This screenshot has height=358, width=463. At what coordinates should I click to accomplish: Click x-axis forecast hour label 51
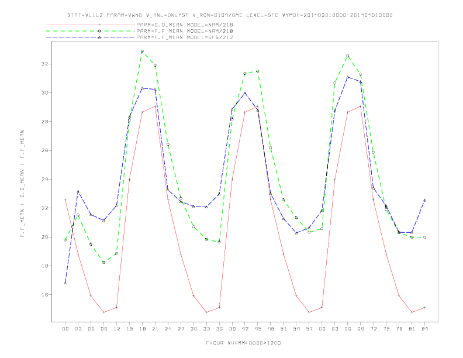[x=284, y=329]
